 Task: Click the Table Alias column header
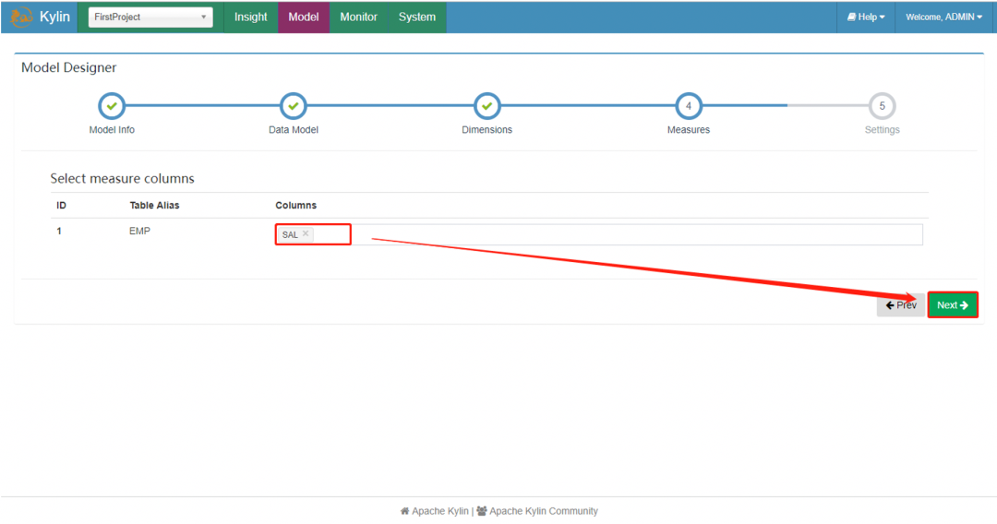pos(154,205)
